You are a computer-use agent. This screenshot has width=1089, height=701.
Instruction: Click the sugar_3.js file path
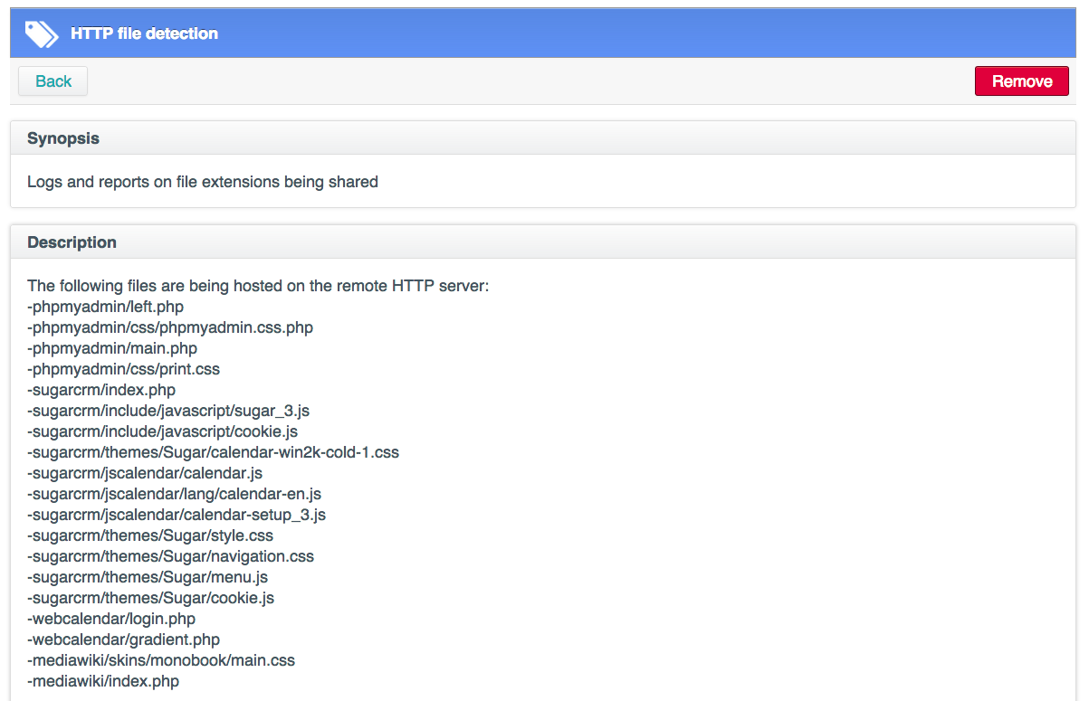tap(168, 411)
